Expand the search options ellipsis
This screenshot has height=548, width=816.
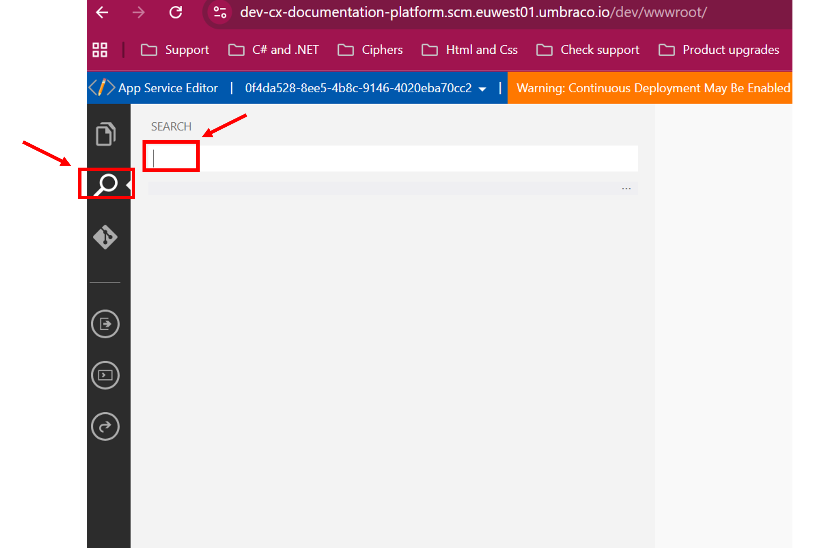tap(626, 188)
